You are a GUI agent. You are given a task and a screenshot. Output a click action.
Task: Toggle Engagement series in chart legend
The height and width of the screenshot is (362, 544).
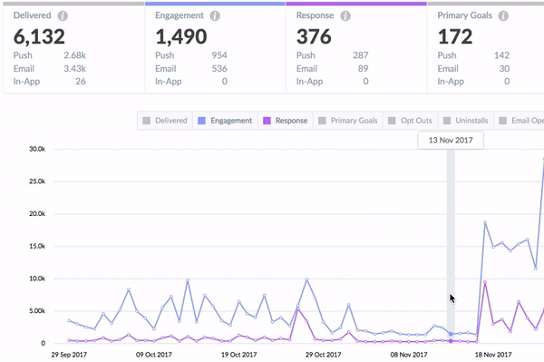(x=225, y=121)
